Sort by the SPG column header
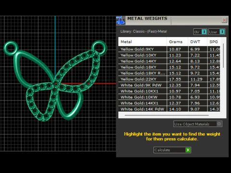The width and height of the screenshot is (231, 173). coord(214,42)
